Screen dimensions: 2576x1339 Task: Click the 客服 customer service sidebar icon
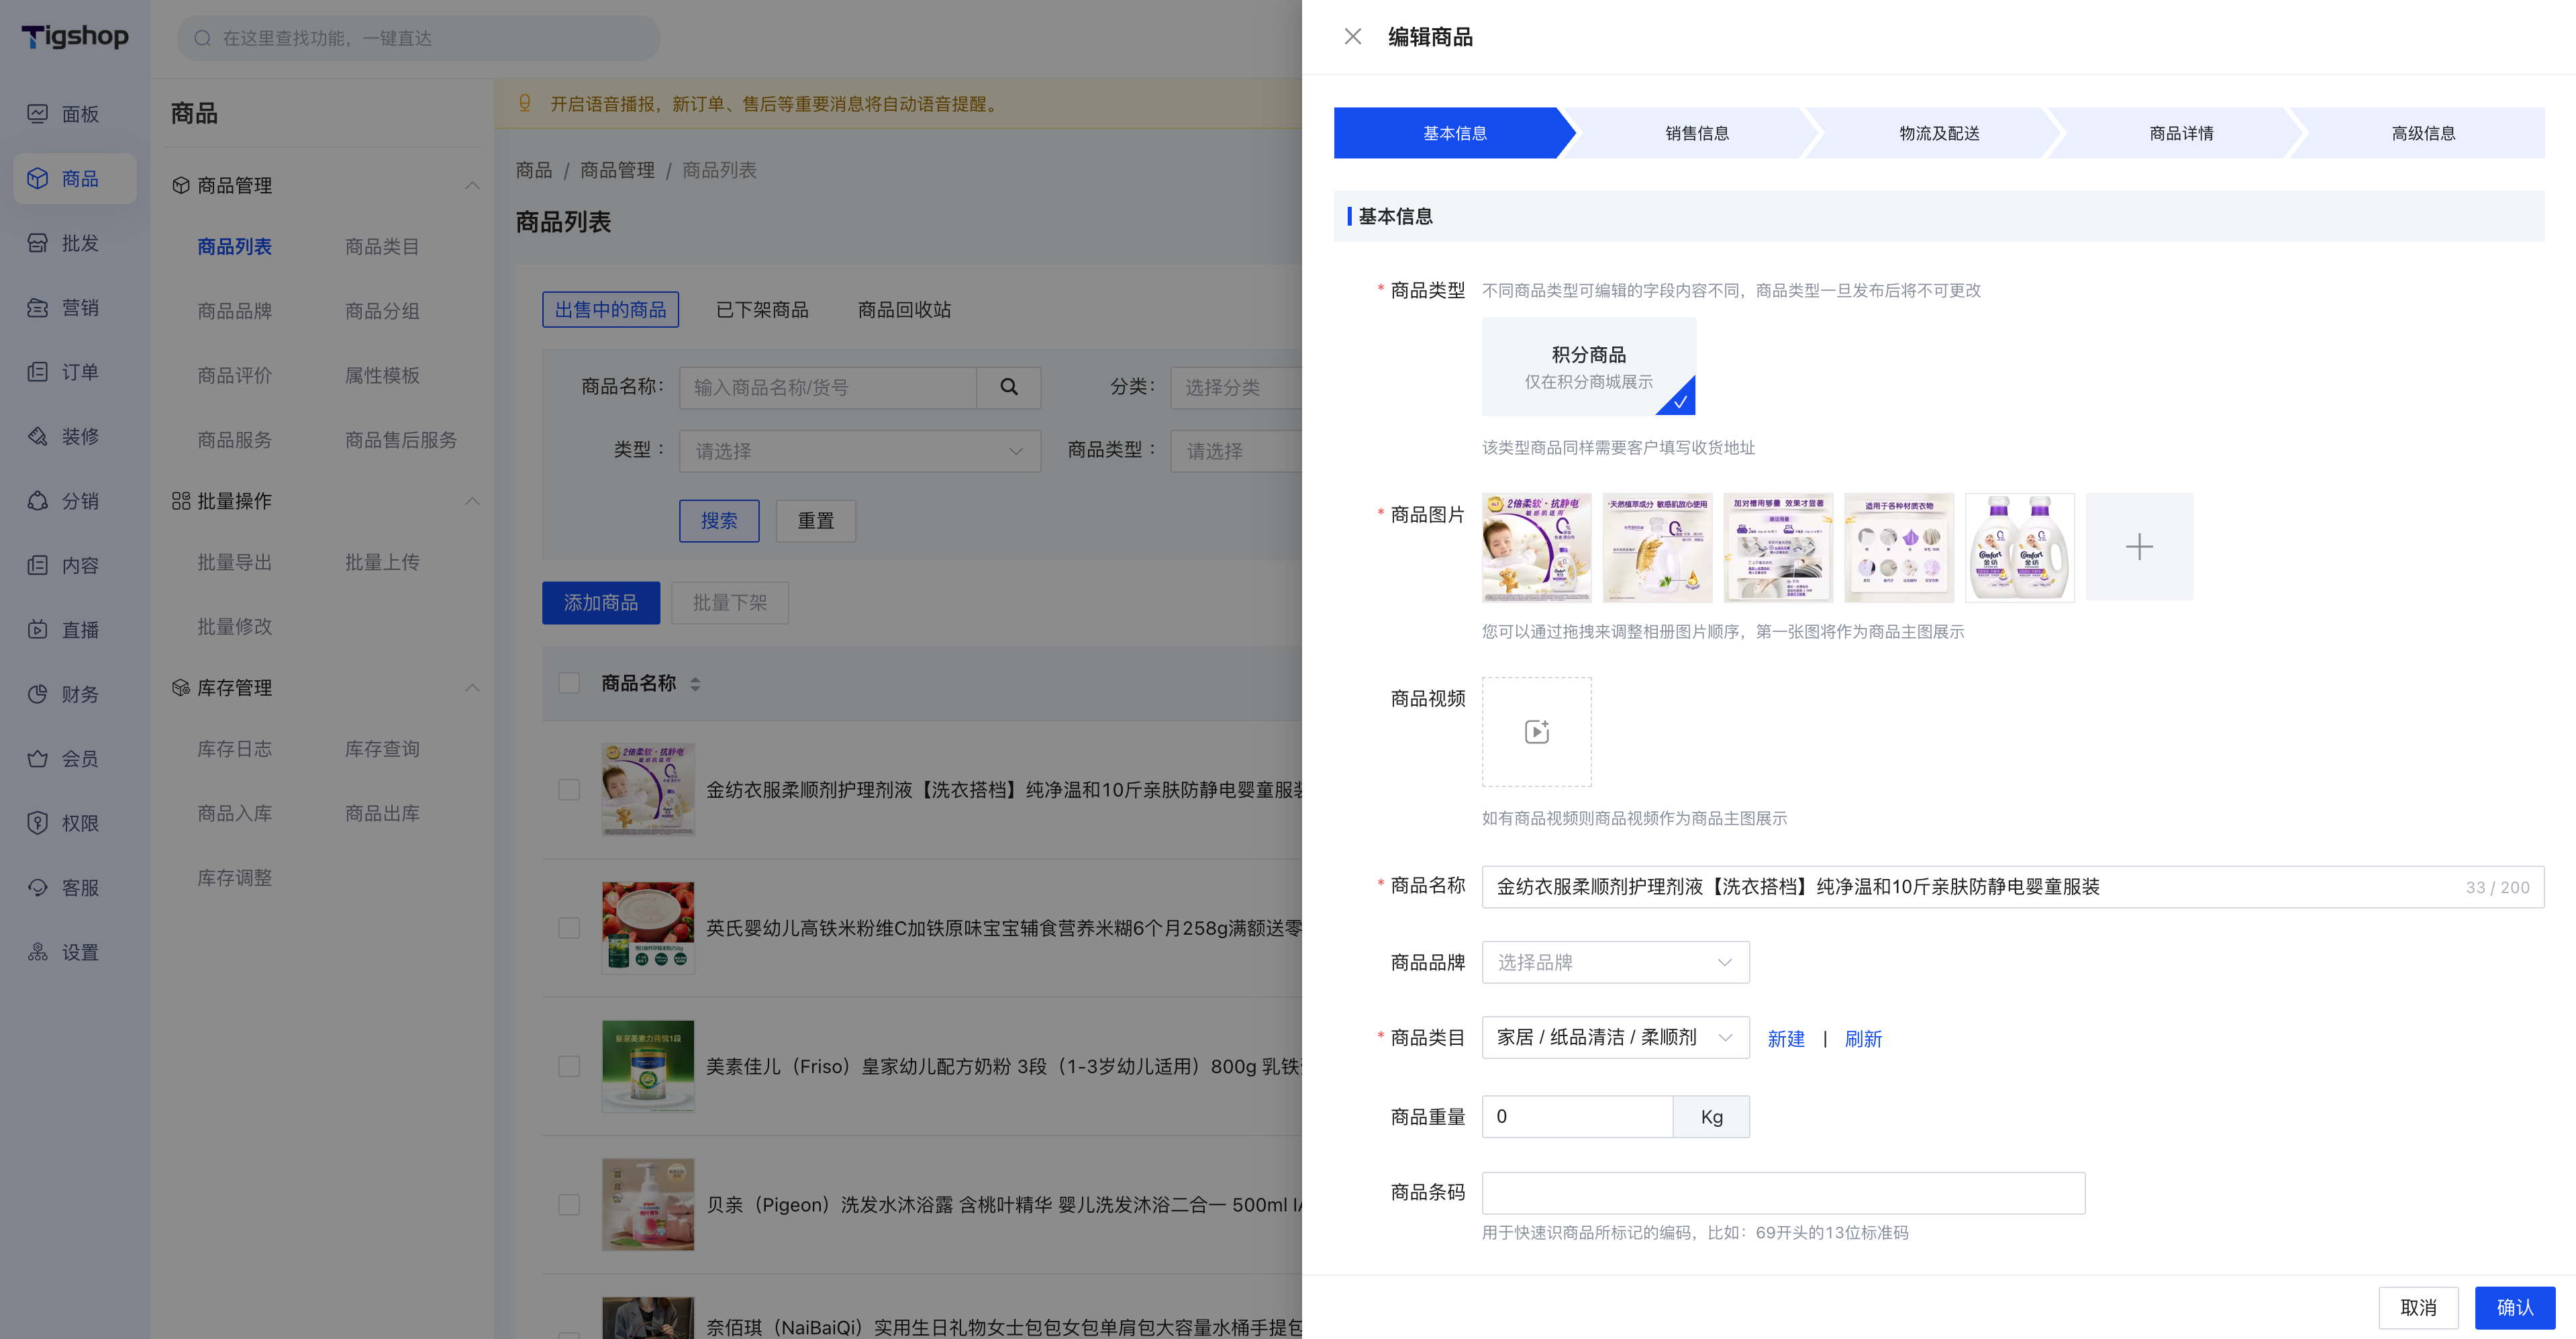click(37, 888)
